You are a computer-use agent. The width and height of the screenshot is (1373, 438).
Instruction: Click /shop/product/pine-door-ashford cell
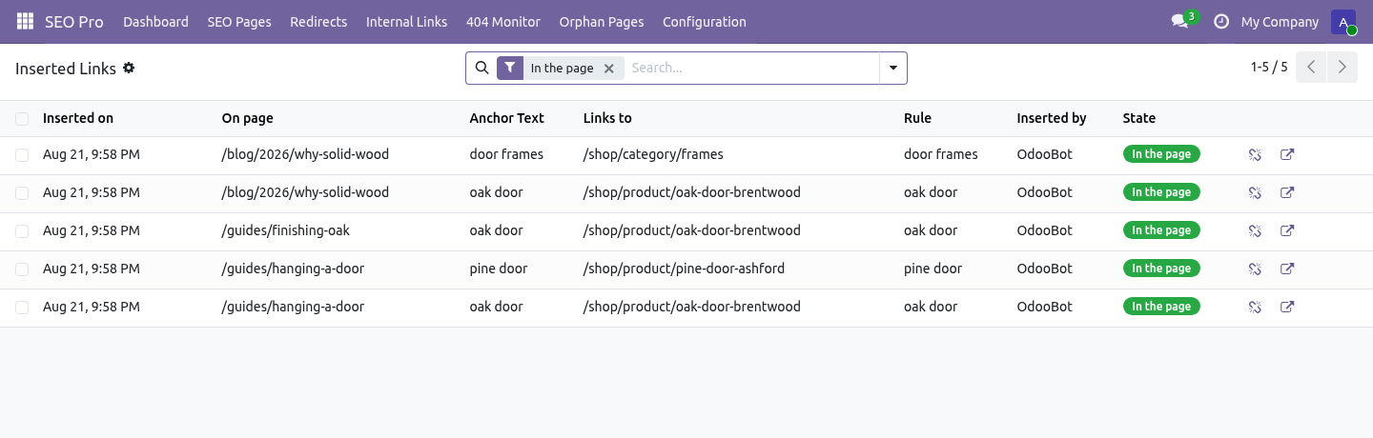click(684, 269)
